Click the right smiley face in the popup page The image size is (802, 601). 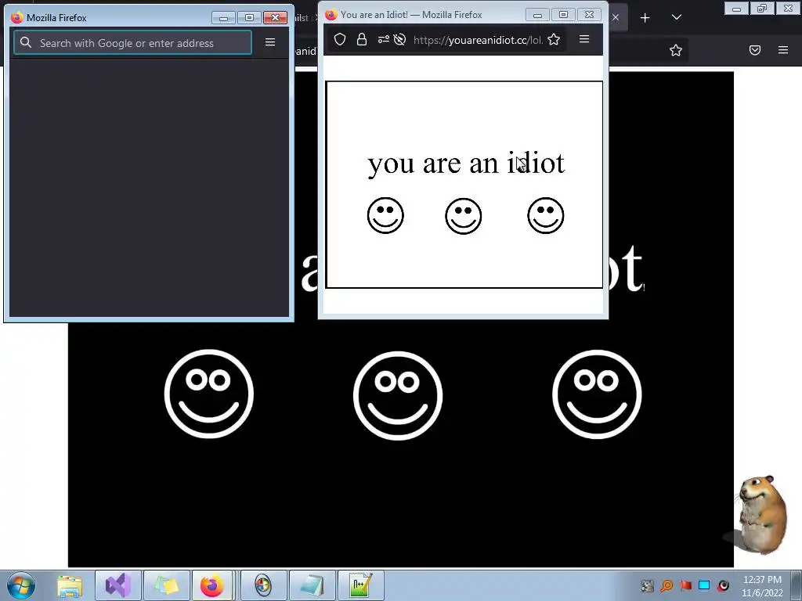point(546,216)
